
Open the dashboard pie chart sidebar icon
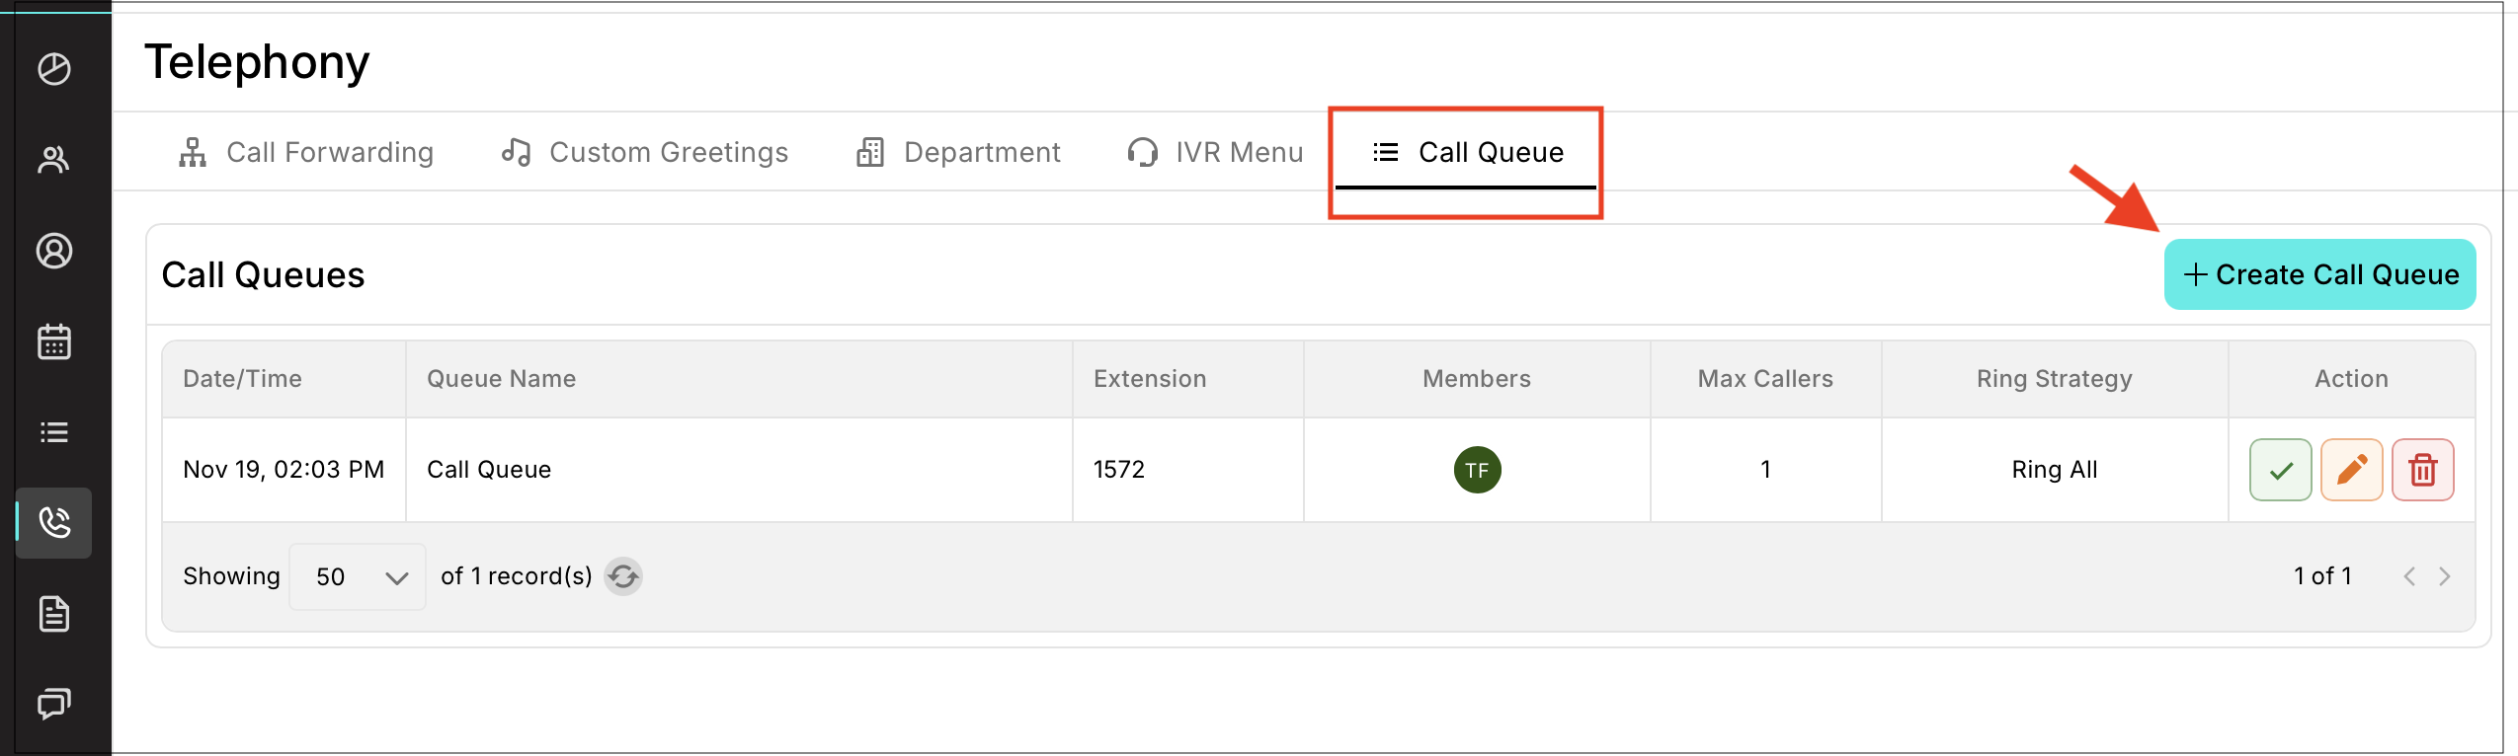(54, 69)
